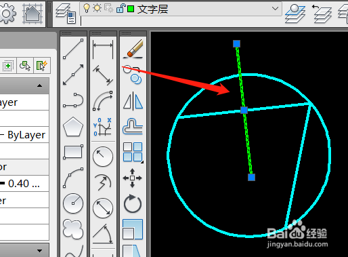
Task: Open Workspace Settings gear icon
Action: point(7,14)
